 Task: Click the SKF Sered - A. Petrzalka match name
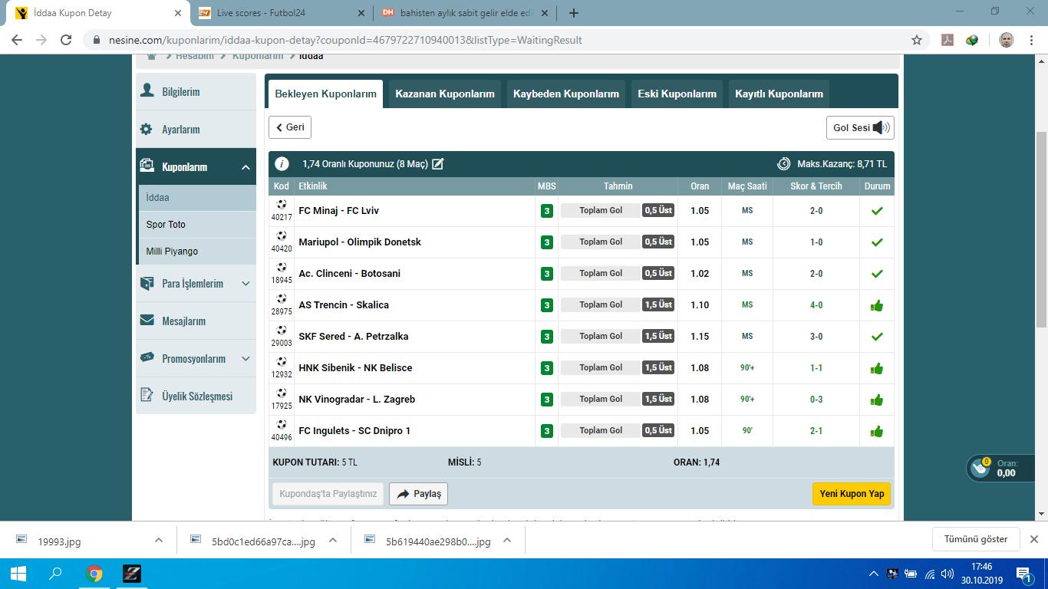[x=354, y=337]
